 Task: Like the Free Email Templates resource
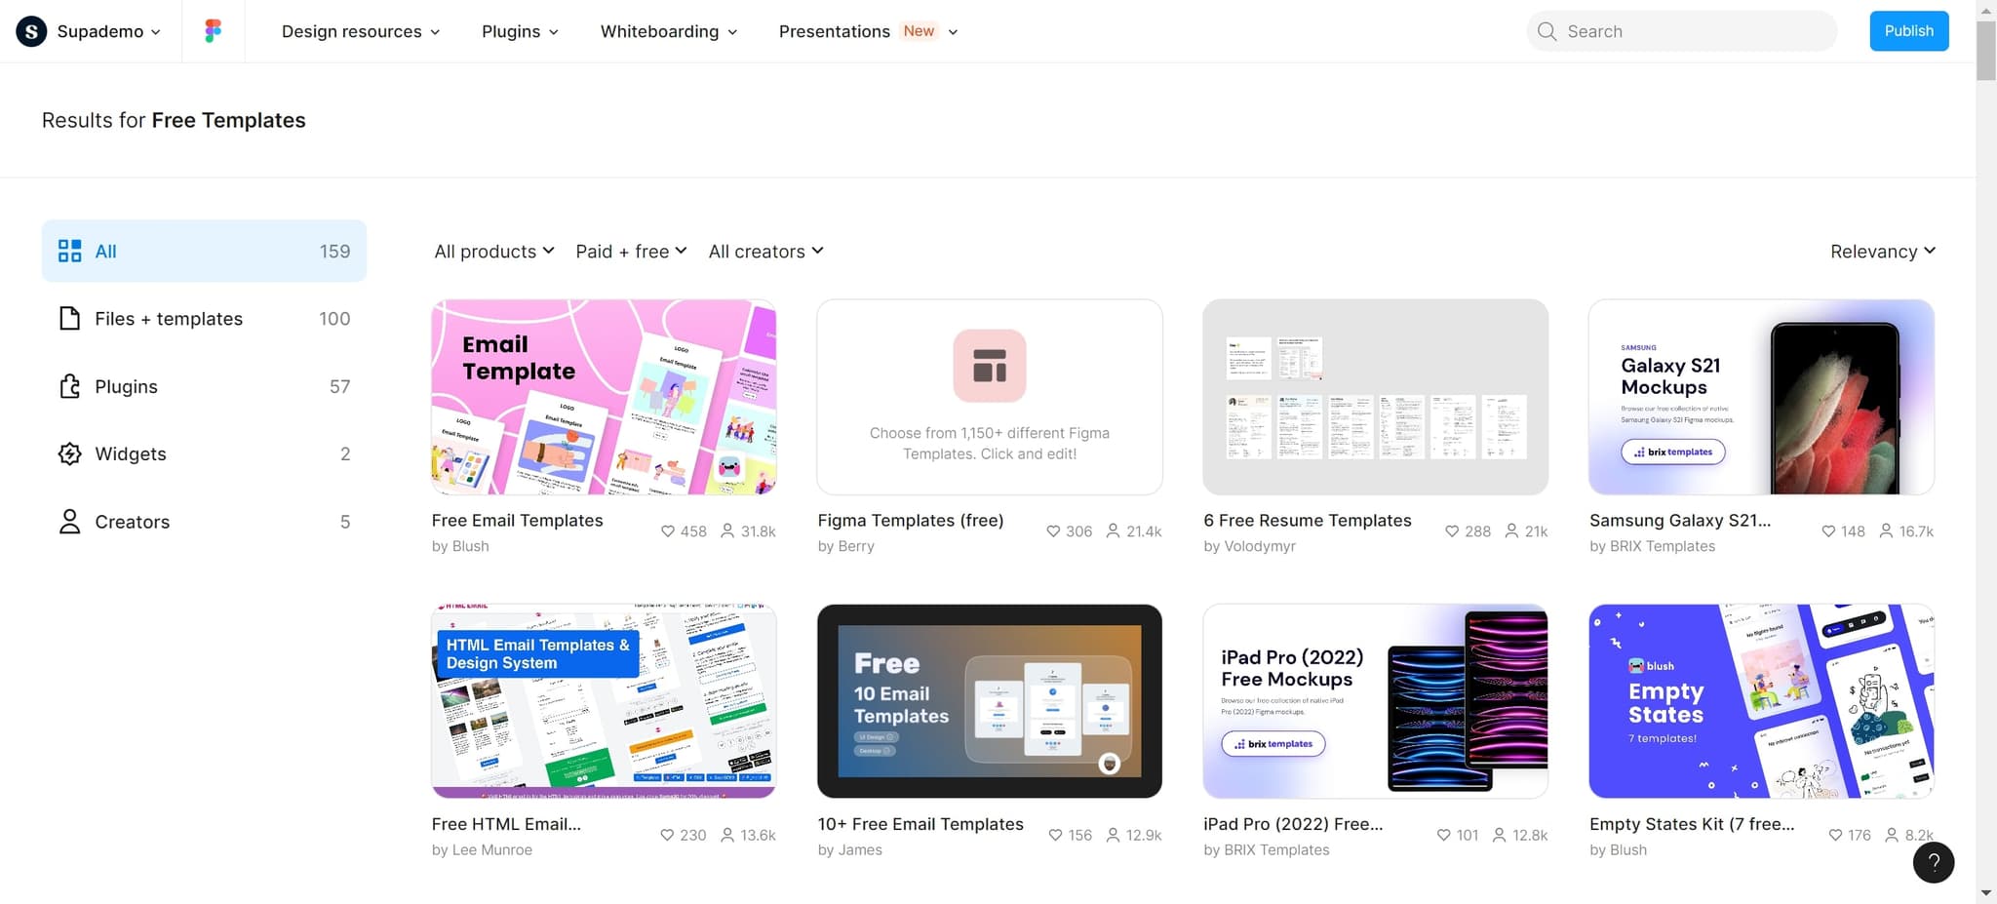tap(667, 531)
